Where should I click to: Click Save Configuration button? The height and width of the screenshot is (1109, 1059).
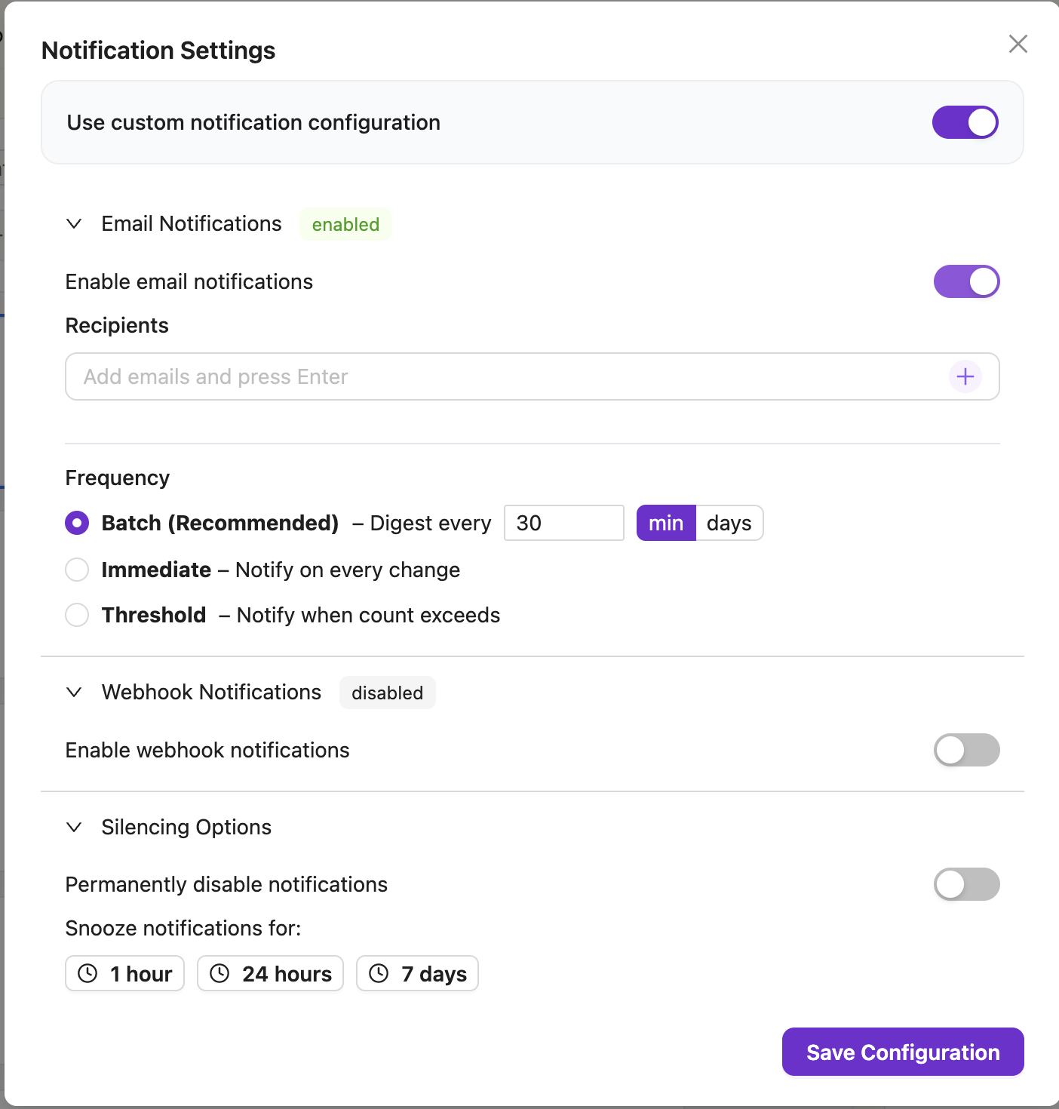(903, 1052)
